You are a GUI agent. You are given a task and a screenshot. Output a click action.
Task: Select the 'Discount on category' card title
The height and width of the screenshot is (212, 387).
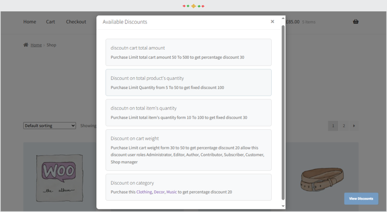point(132,183)
